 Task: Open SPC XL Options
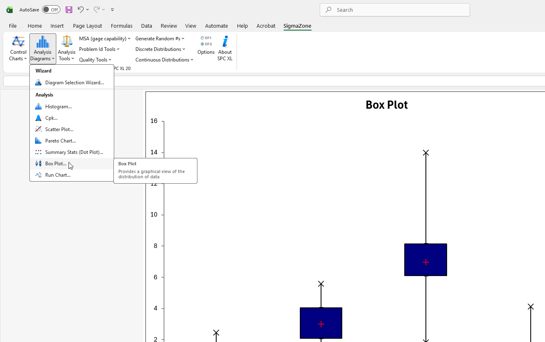(x=206, y=52)
